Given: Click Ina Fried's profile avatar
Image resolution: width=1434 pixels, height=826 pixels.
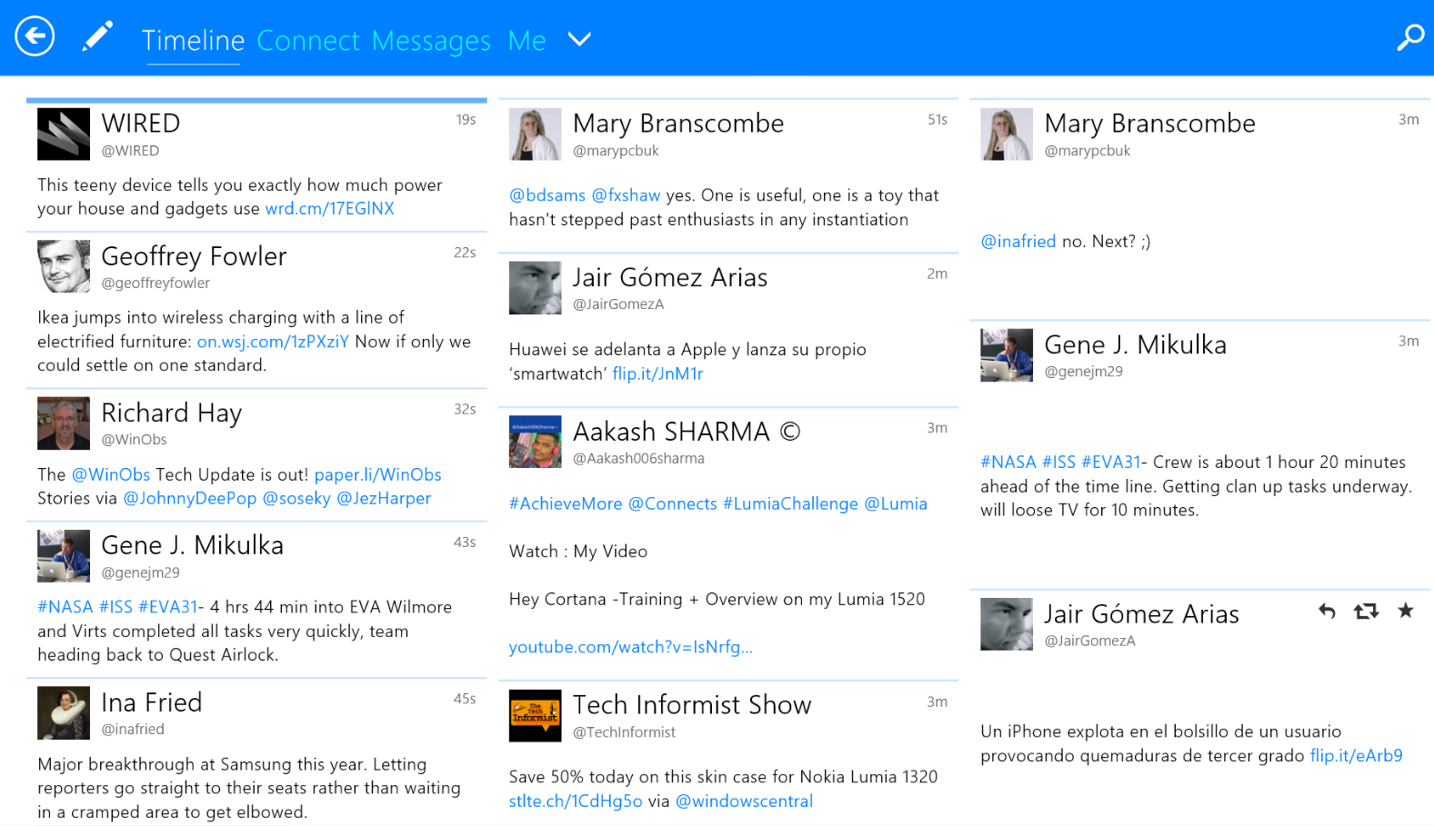Looking at the screenshot, I should (64, 713).
